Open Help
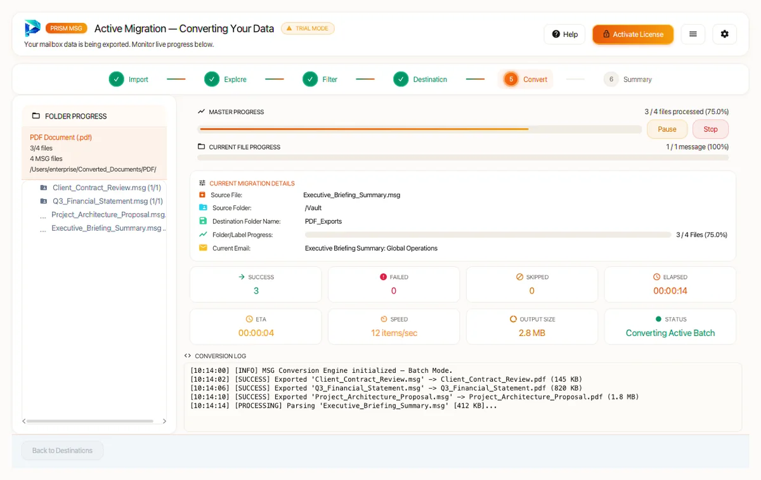 coord(564,34)
